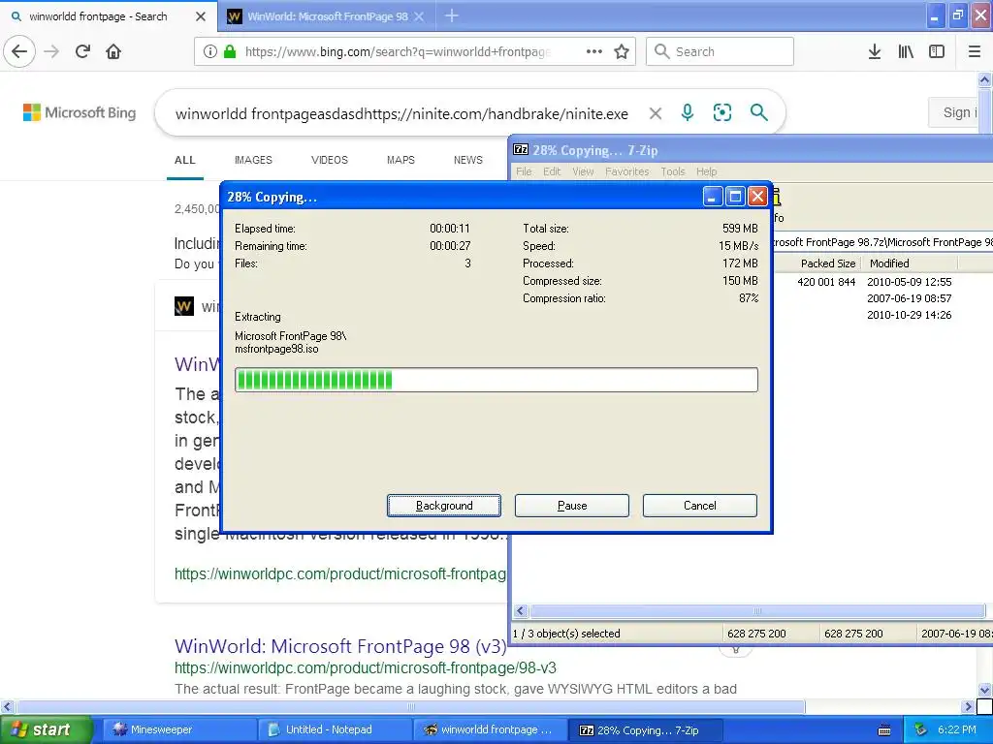Viewport: 993px width, 744px height.
Task: Click the Microsoft Bing logo
Action: (x=80, y=112)
